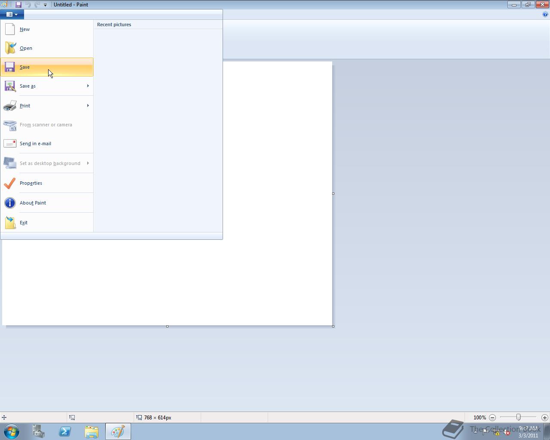Viewport: 550px width, 440px height.
Task: Click the zoom slider handle
Action: tap(519, 417)
